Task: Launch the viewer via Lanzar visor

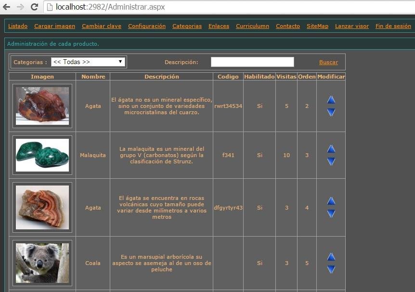Action: 351,26
